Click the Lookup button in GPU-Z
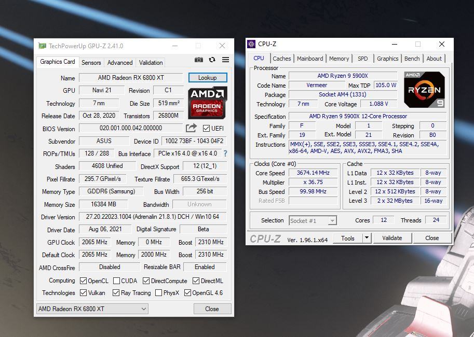This screenshot has height=337, width=474. [207, 78]
